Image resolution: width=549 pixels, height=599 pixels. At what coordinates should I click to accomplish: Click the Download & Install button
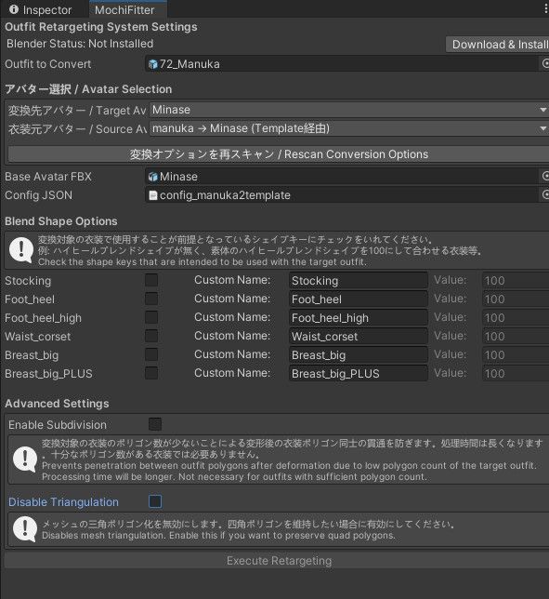[498, 45]
